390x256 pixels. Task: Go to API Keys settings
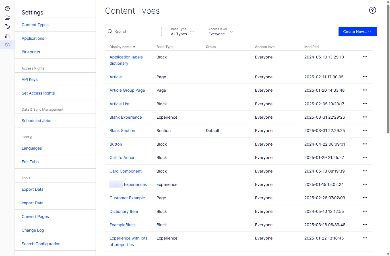tap(30, 79)
